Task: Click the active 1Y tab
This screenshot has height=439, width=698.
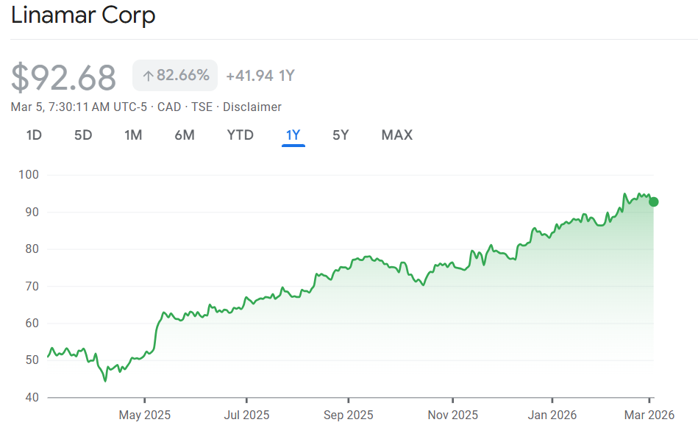Action: [x=293, y=135]
